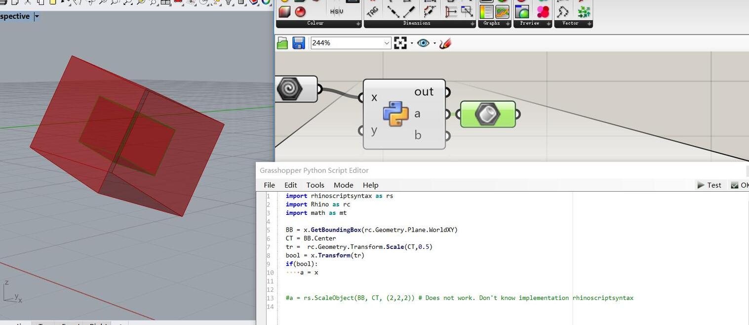Pick the HSV colour component icon
The width and height of the screenshot is (749, 325).
tap(336, 11)
